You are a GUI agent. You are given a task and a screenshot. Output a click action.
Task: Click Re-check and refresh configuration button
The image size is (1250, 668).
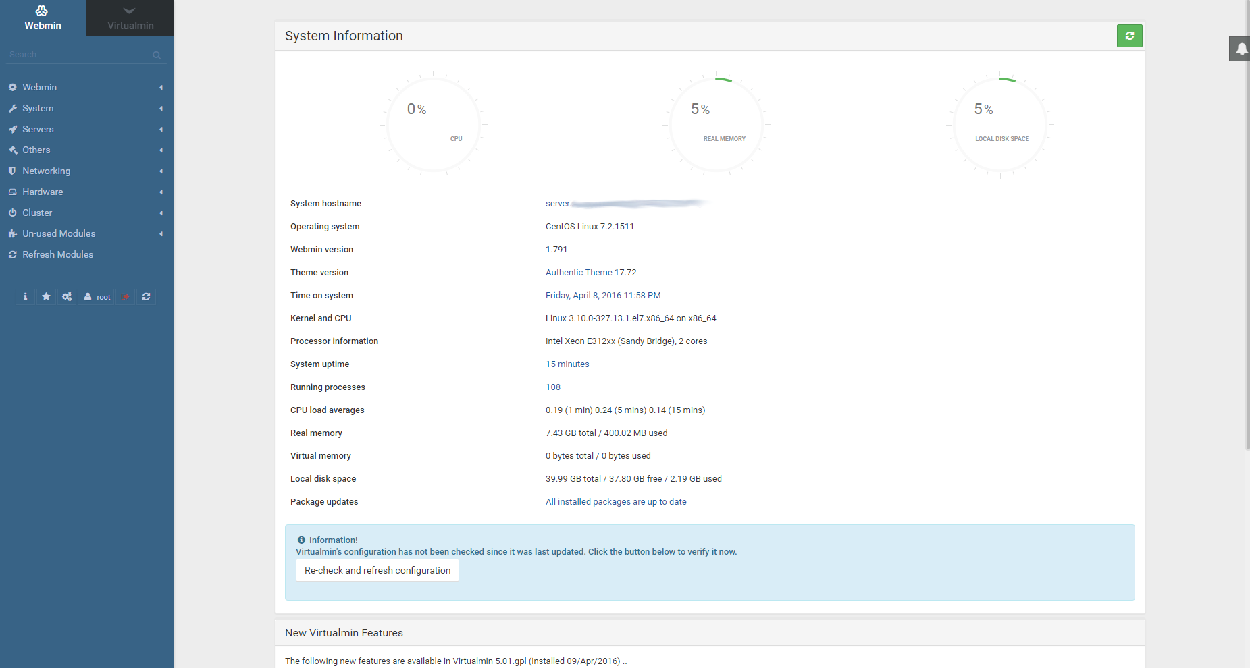(377, 570)
